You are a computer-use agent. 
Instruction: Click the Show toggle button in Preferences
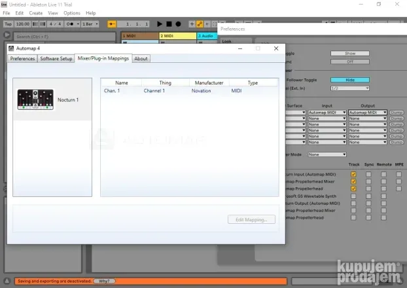pos(350,53)
